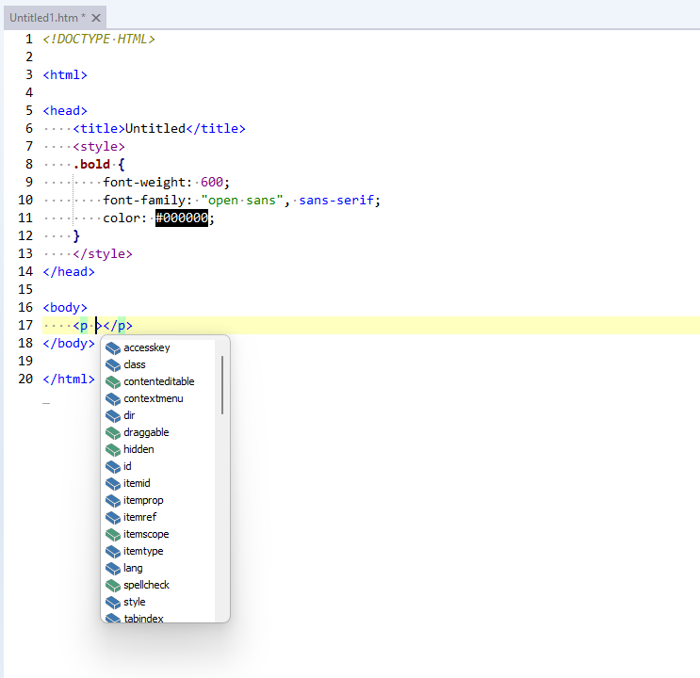
Task: Click the green icon beside contenteditable
Action: pos(113,382)
